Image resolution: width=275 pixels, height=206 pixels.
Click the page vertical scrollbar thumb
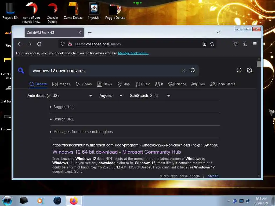(259, 64)
